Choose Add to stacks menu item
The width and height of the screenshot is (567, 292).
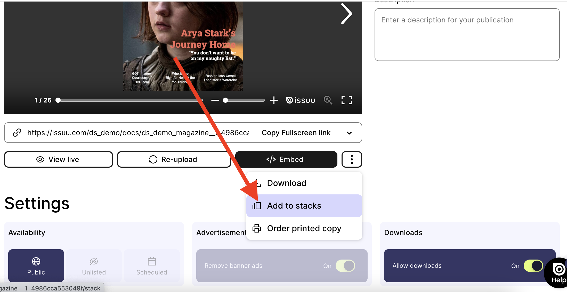pos(304,206)
